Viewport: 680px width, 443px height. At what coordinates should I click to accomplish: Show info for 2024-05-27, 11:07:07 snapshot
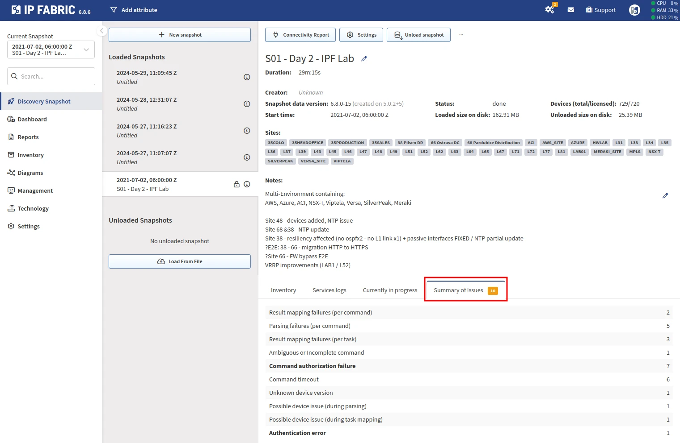247,157
